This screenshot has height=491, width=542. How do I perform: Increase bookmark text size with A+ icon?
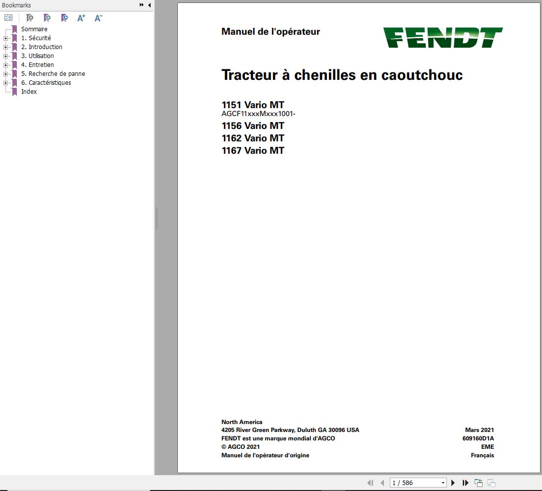click(81, 18)
